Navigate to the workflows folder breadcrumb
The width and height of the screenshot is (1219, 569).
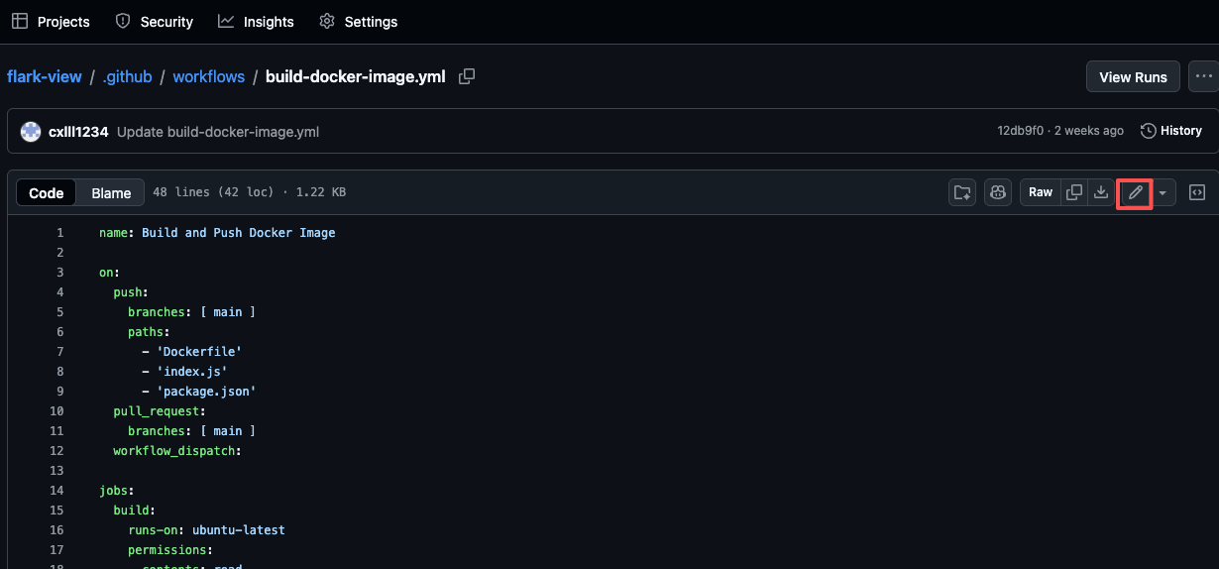(x=208, y=76)
